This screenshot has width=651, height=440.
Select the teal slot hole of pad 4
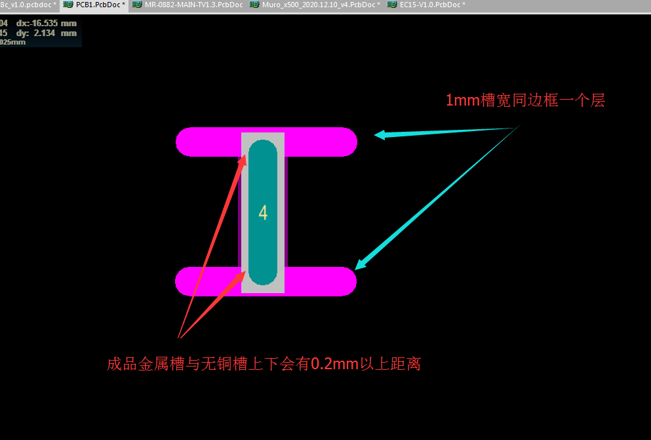coord(263,212)
